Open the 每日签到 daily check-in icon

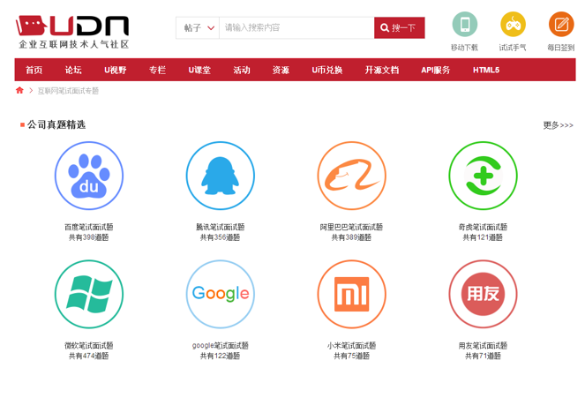tap(560, 25)
